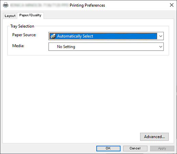Click the printer icon in the title bar
Image resolution: width=177 pixels, height=154 pixels.
click(x=5, y=5)
